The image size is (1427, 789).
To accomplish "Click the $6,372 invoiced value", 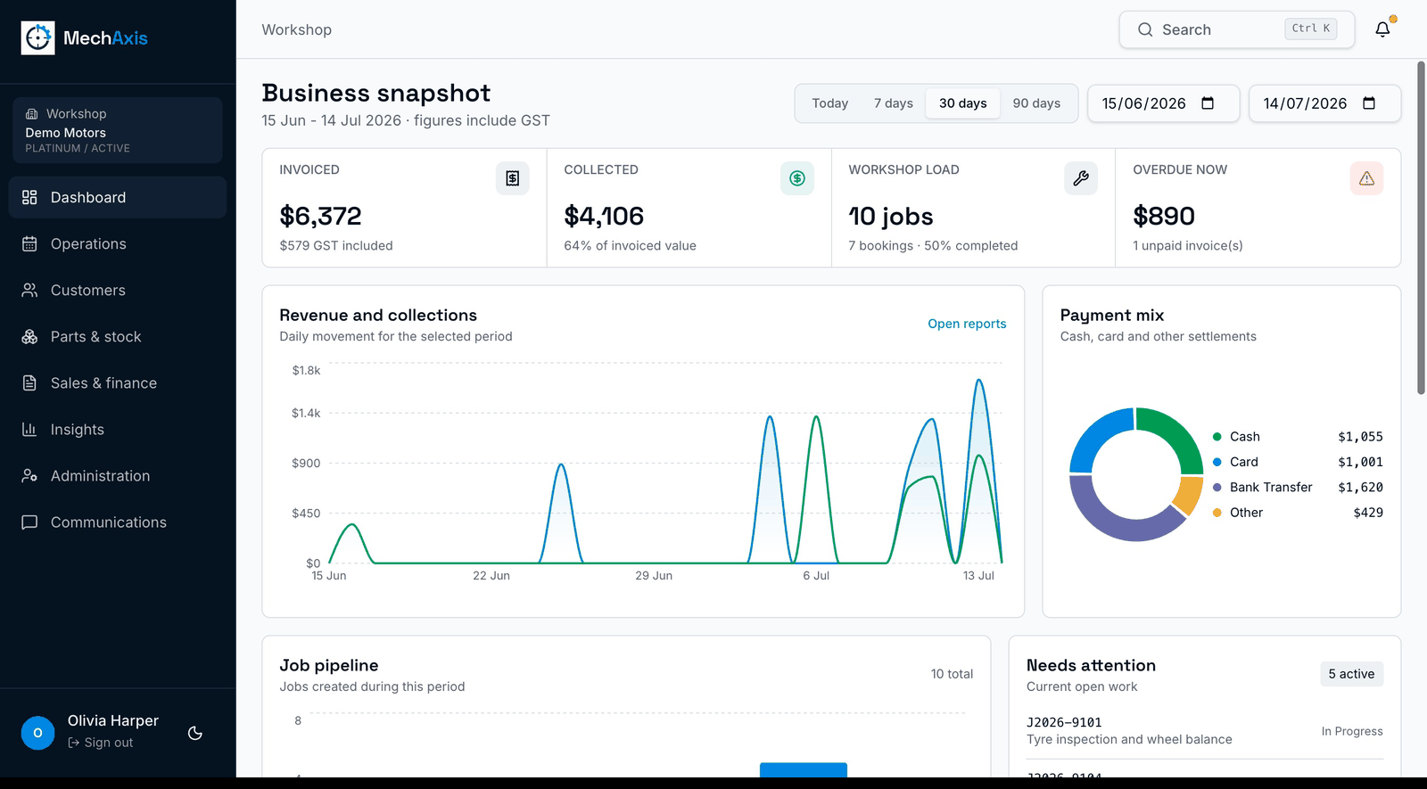I will [x=321, y=216].
